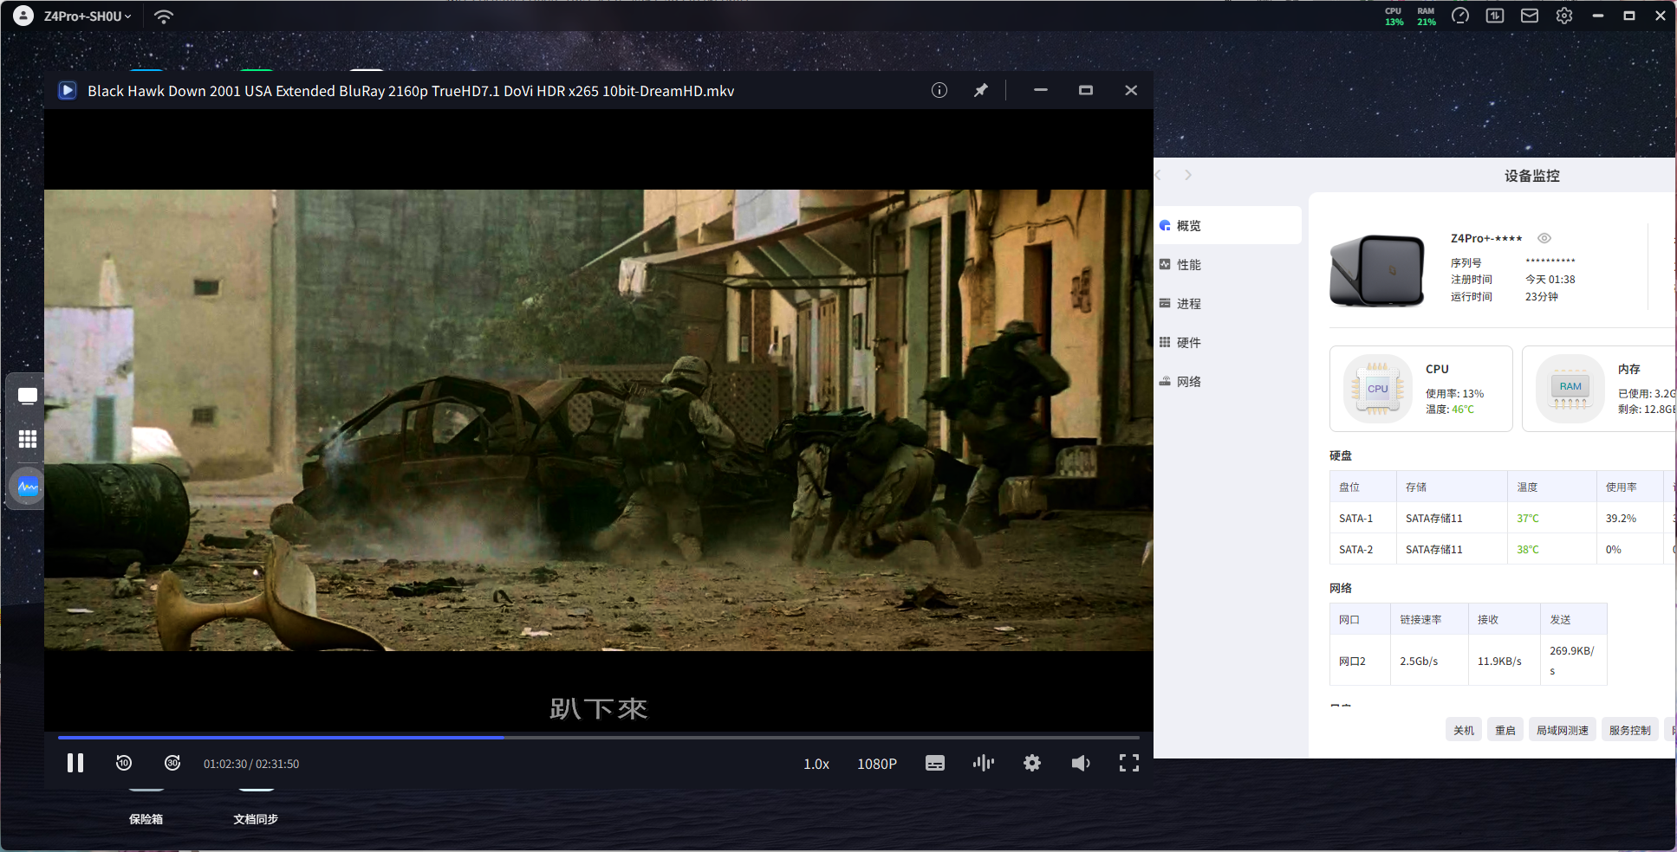Open the 保险箱 desktop app

coord(146,818)
